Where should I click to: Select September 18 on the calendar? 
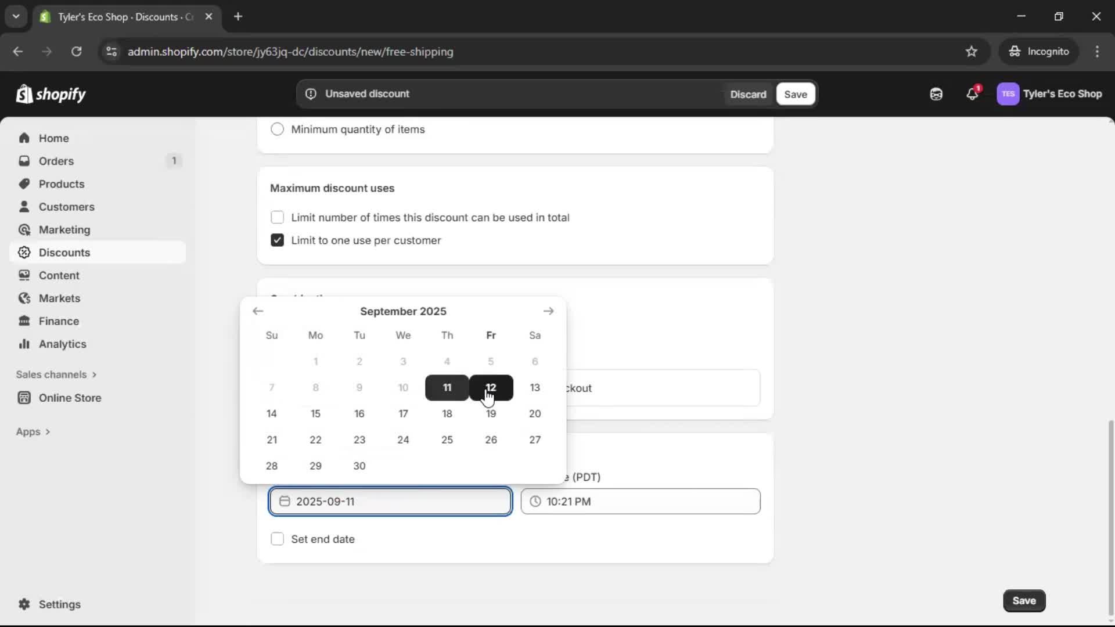[447, 413]
